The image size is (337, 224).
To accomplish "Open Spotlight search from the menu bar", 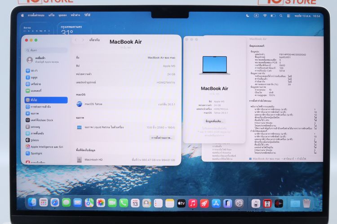I will point(281,16).
